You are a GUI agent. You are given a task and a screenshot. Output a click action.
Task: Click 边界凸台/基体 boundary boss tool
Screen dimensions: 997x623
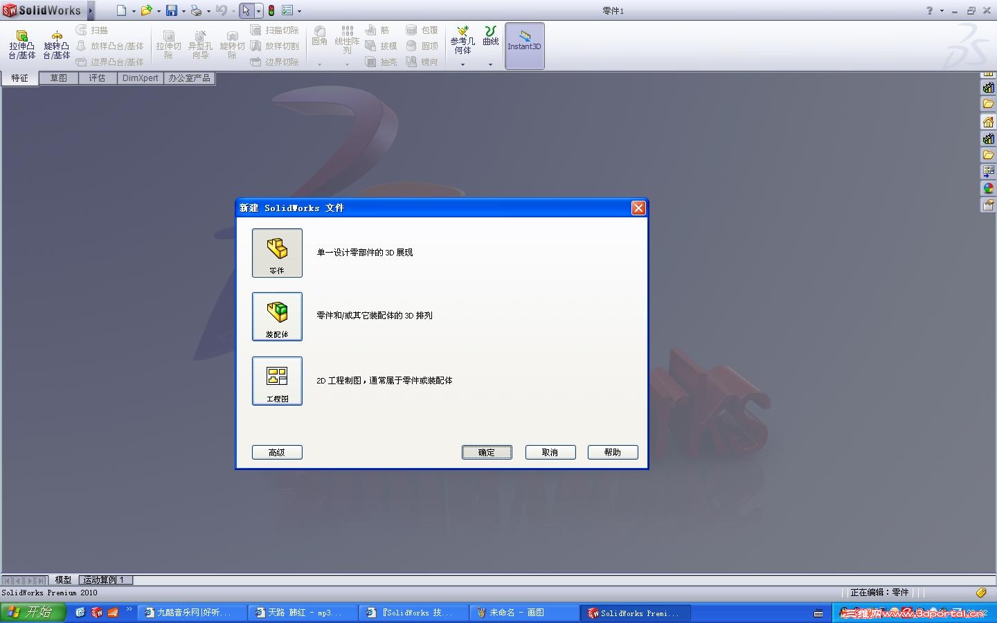coord(109,62)
